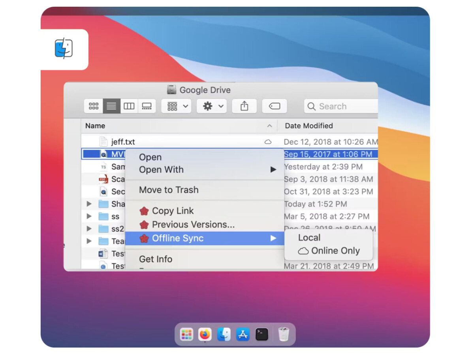
Task: Open Trash from the Dock
Action: click(284, 334)
